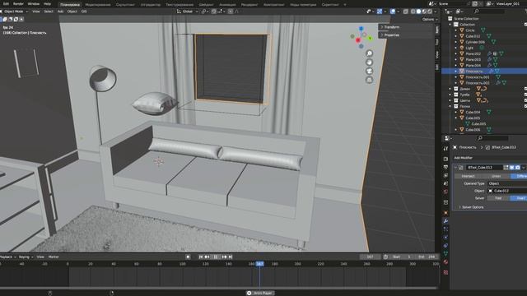Viewport: 527px width, 296px height.
Task: Open Particles properties tab
Action: click(445, 229)
